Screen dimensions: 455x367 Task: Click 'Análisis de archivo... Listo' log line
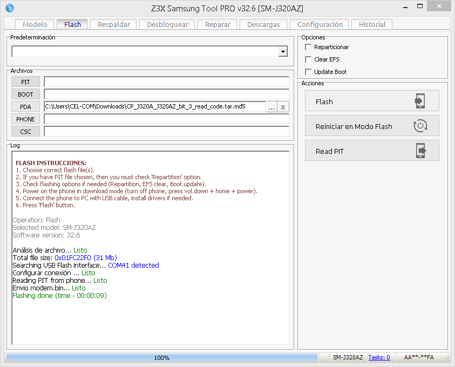[50, 250]
